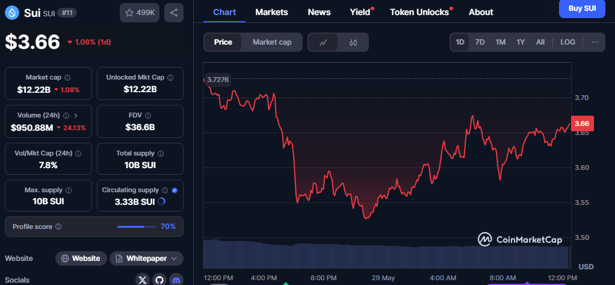Click the 1.08% (1d) change text
Screen dimensions: 615x285
point(92,42)
